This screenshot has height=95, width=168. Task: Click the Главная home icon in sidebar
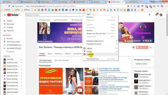[4, 21]
